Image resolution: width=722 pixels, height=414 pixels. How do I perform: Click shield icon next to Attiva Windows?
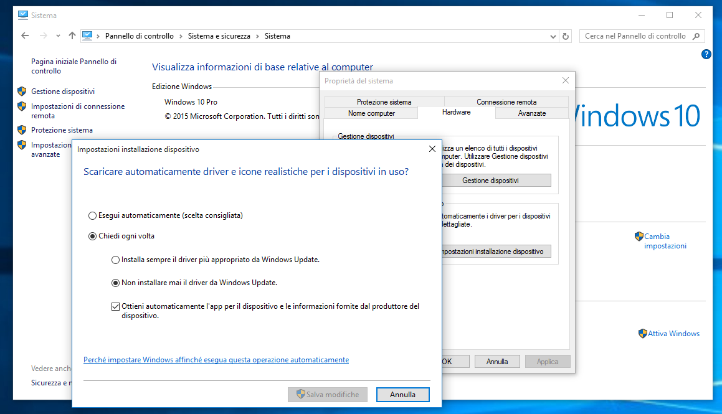643,334
